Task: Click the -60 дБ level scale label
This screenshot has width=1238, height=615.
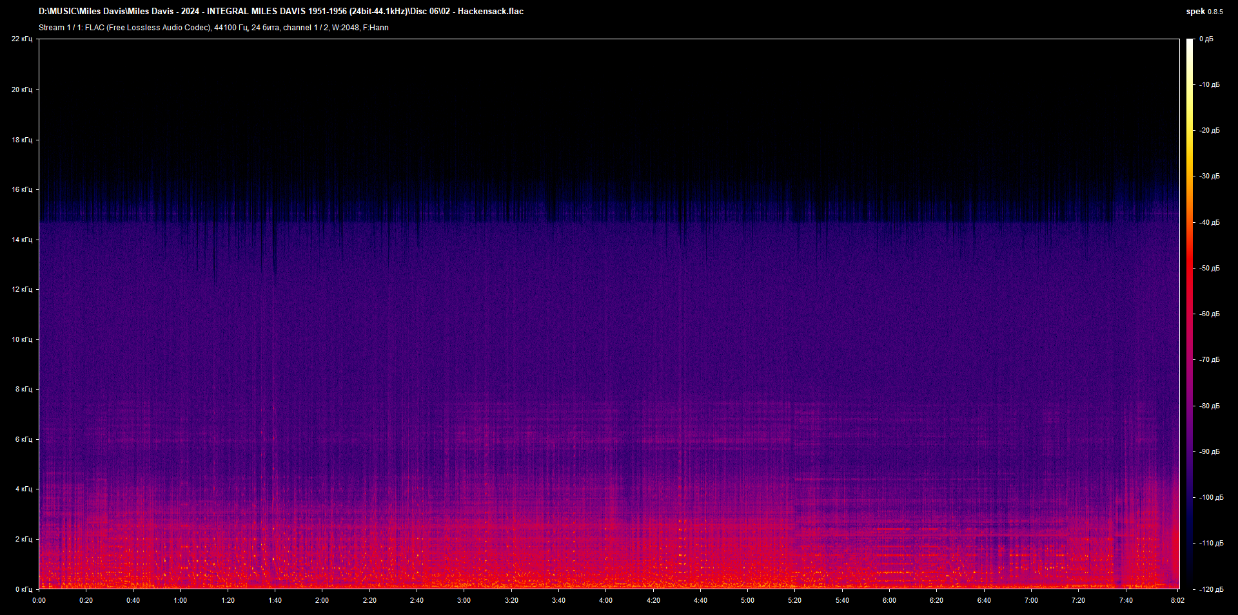Action: pos(1210,314)
